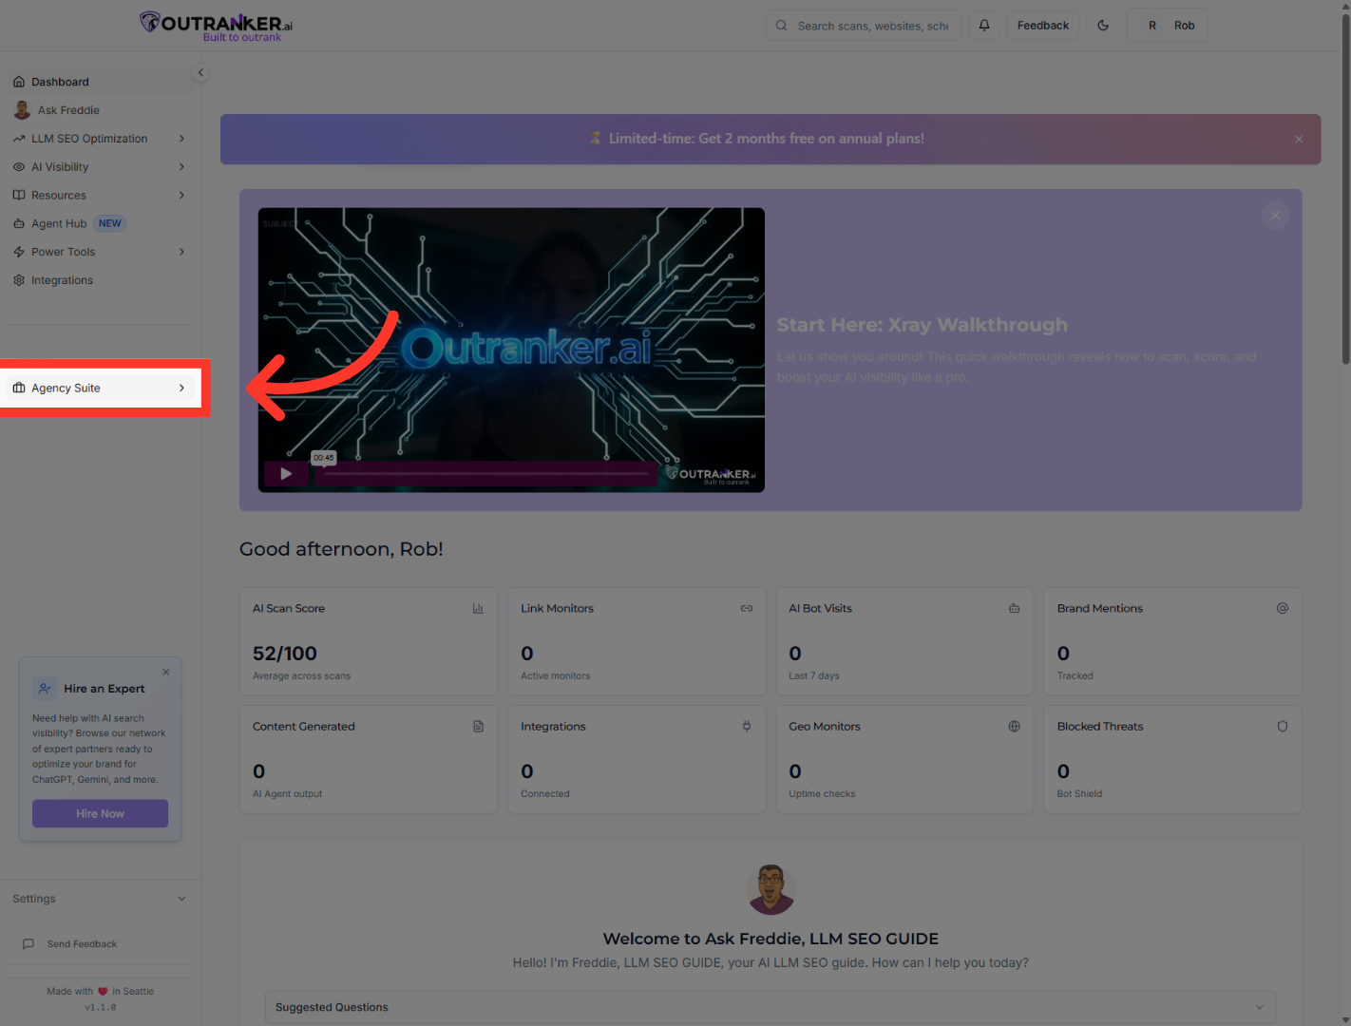Expand the Agency Suite menu

click(100, 388)
